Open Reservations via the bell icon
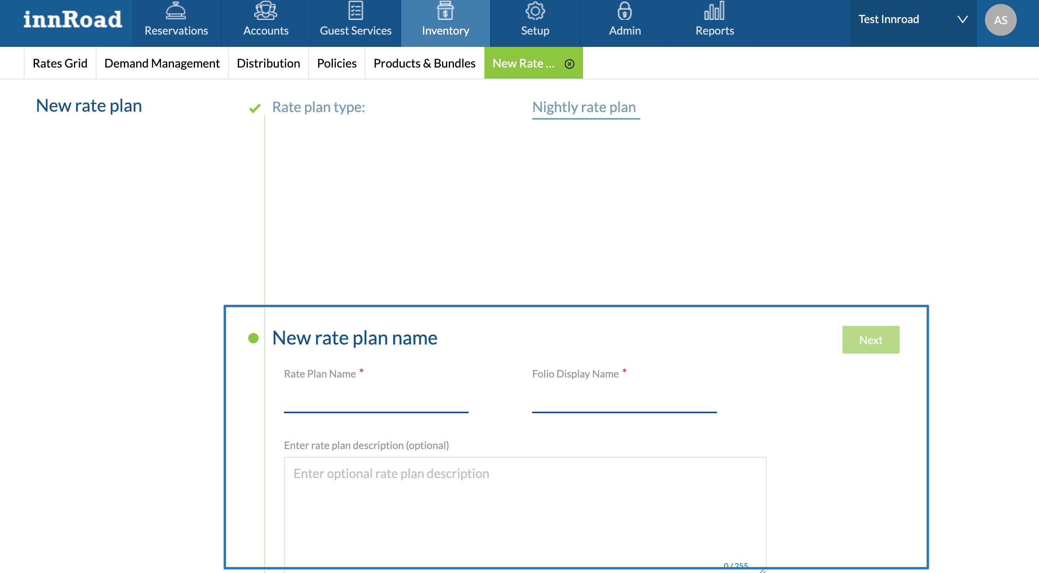Screen dimensions: 1039x573 176,11
